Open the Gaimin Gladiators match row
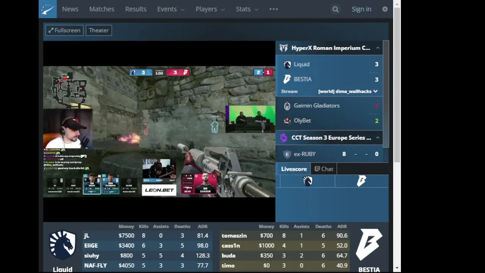Viewport: 485px width, 273px height. coord(329,106)
